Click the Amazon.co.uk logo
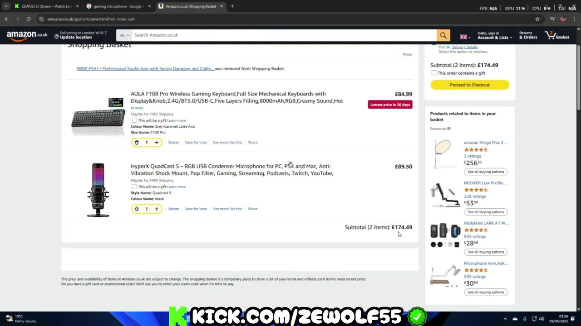581x326 pixels. tap(27, 36)
